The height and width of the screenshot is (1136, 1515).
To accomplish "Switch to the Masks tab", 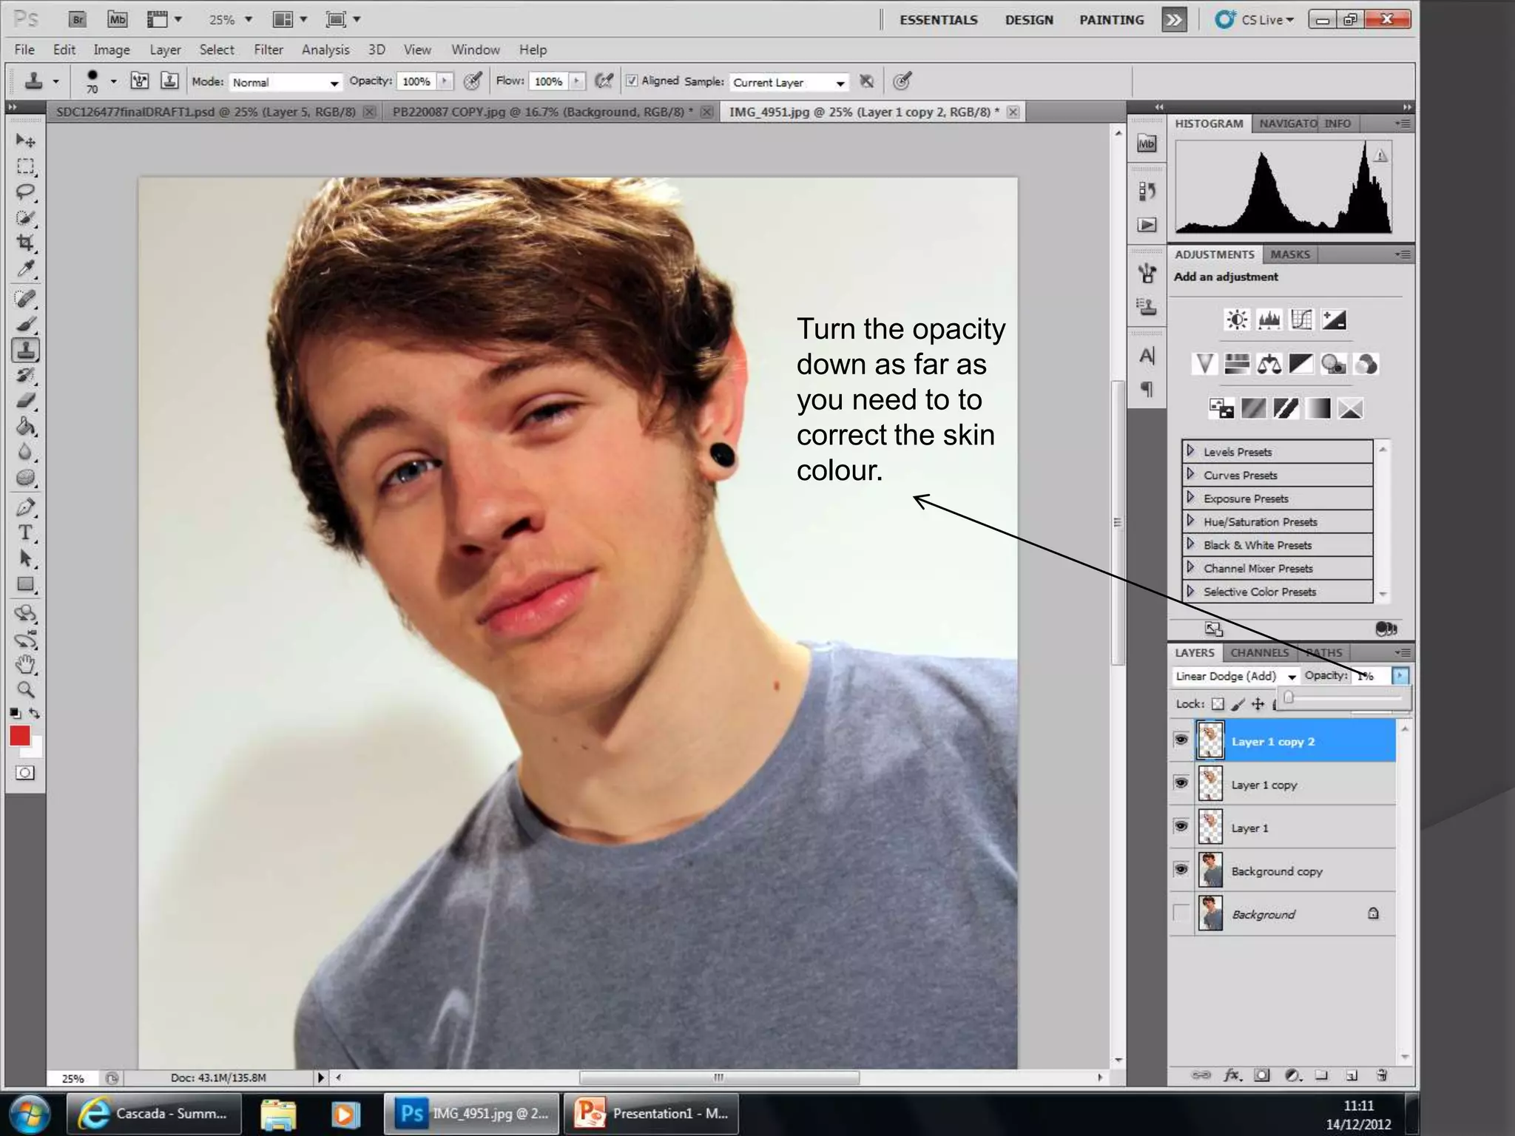I will coord(1290,254).
